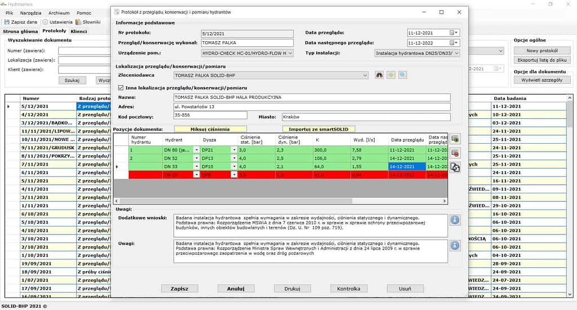Image resolution: width=577 pixels, height=310 pixels.
Task: Click Miksuj ciśnienia button
Action: click(210, 129)
